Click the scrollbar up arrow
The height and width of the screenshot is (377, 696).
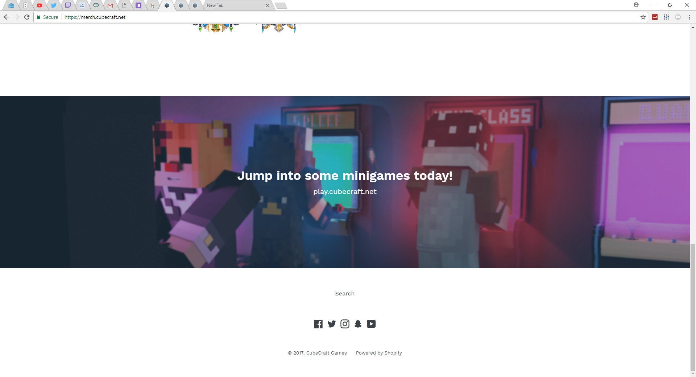pos(693,27)
